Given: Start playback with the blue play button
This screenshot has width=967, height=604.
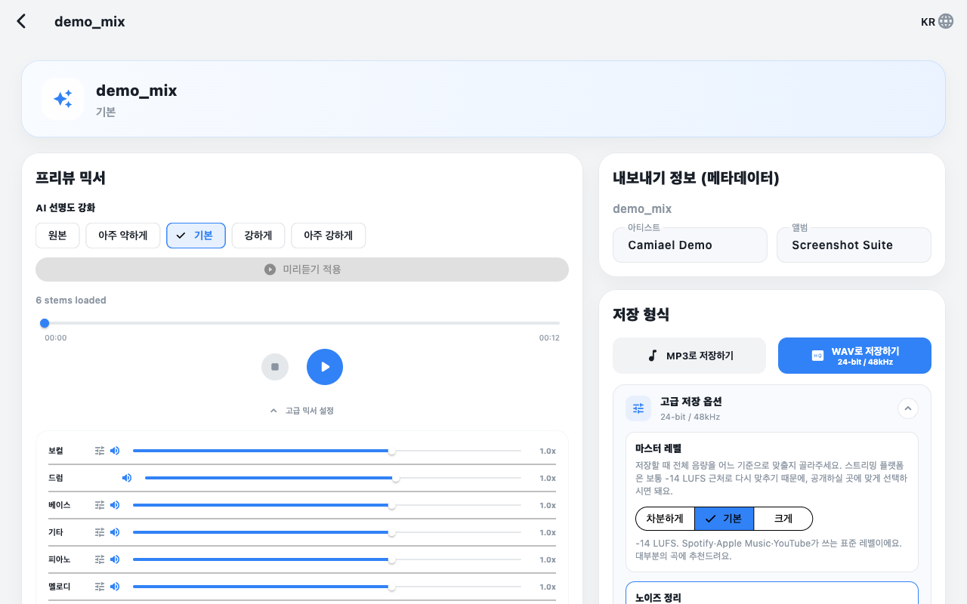Looking at the screenshot, I should 325,367.
